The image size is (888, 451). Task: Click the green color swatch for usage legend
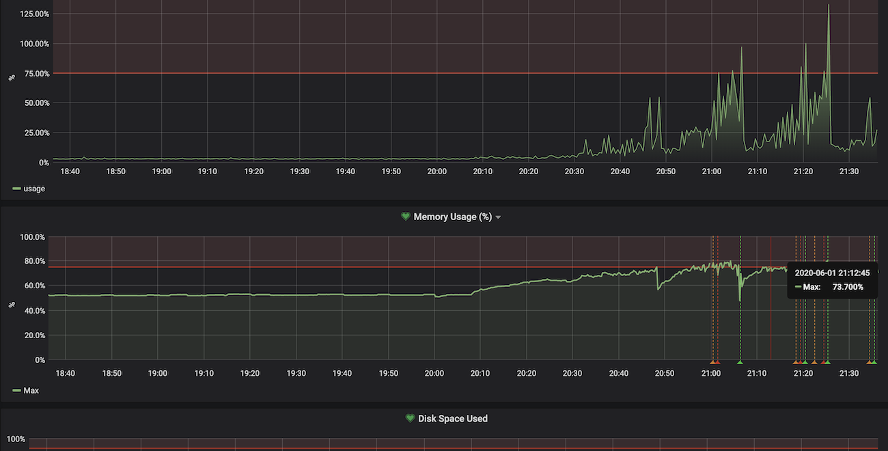[16, 189]
